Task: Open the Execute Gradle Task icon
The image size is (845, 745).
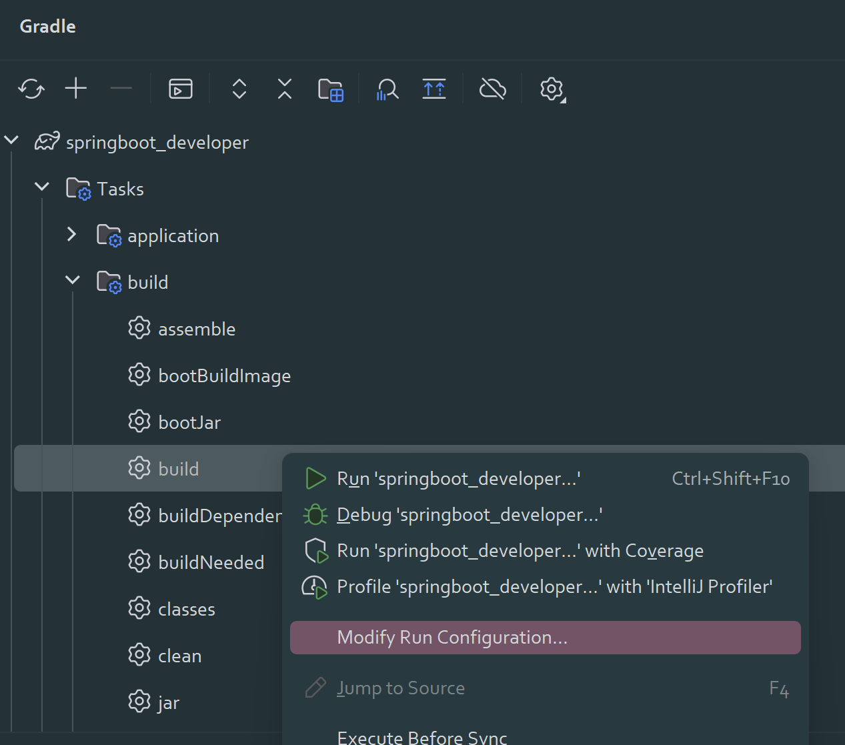Action: pyautogui.click(x=181, y=89)
